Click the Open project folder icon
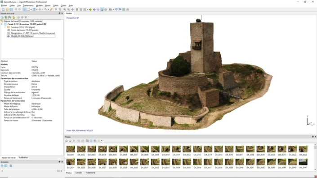Viewport: 317px width, 178px height. coord(7,9)
